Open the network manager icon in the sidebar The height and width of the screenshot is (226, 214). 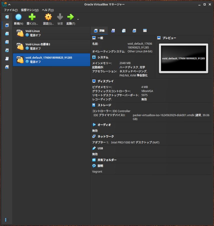pos(7,50)
